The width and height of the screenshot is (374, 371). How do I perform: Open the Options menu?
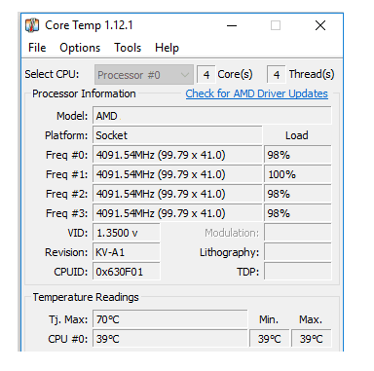tap(80, 48)
